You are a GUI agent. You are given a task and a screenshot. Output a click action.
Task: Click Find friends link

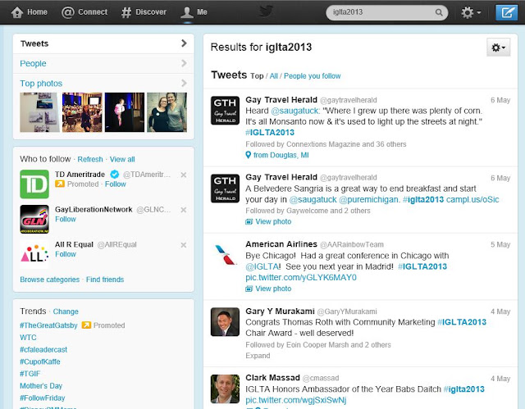pos(105,279)
